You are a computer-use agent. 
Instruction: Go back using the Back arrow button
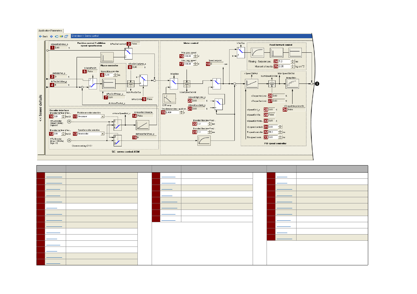click(43, 36)
